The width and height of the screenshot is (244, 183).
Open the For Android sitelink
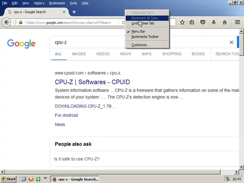66,115
